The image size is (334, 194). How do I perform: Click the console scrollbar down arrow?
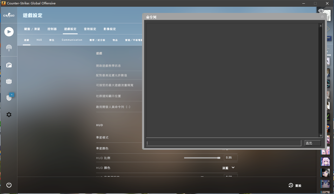click(321, 135)
